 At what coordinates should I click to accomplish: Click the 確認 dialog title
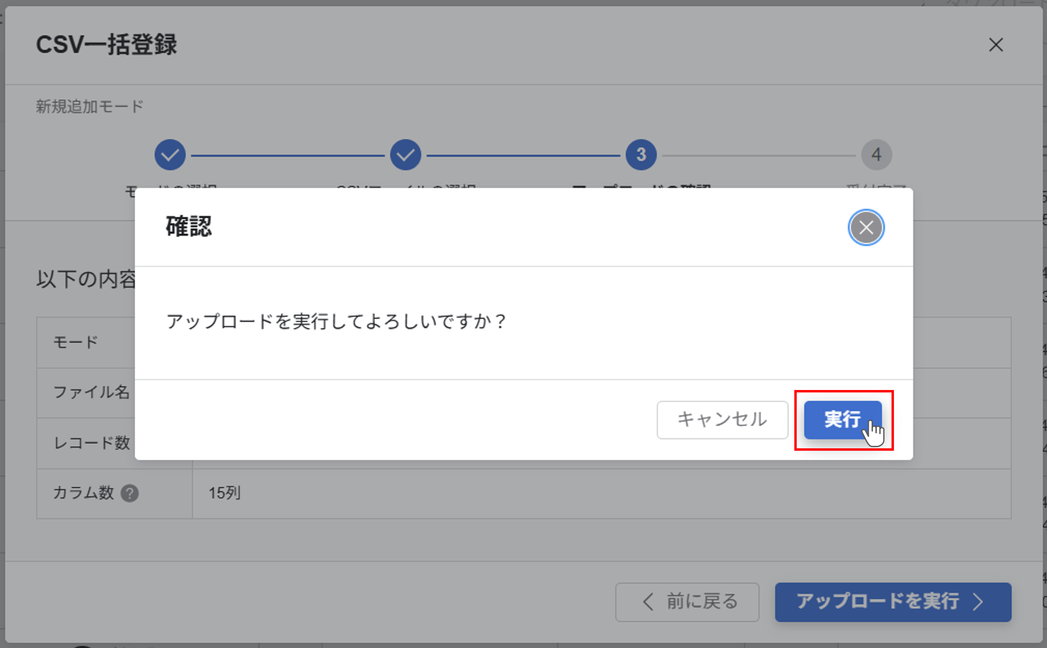point(189,226)
